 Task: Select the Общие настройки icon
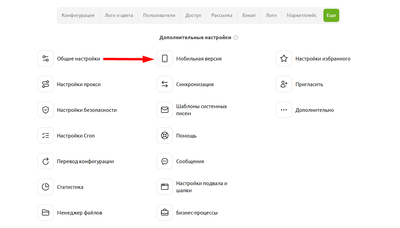click(46, 58)
